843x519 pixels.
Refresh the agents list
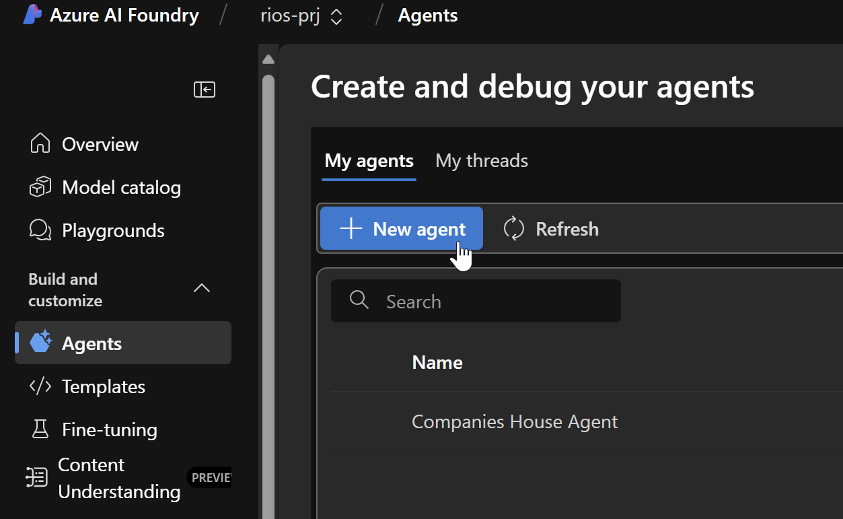click(551, 229)
